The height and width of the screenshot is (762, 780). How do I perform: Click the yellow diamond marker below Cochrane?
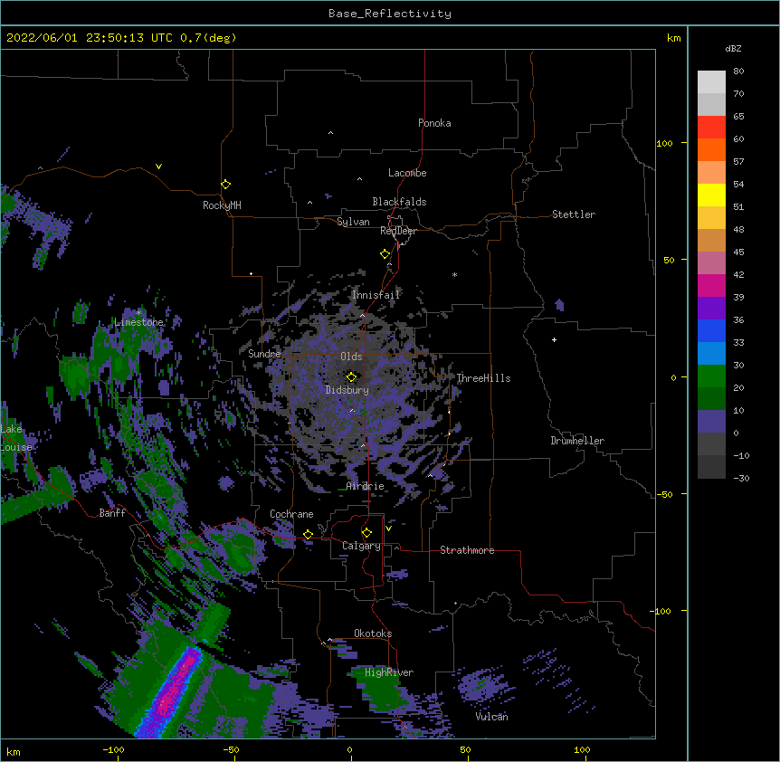click(308, 535)
